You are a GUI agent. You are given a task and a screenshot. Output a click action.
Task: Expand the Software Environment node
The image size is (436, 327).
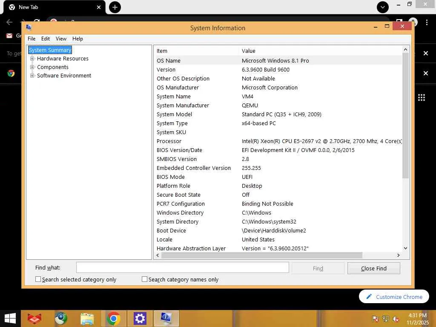click(x=32, y=76)
